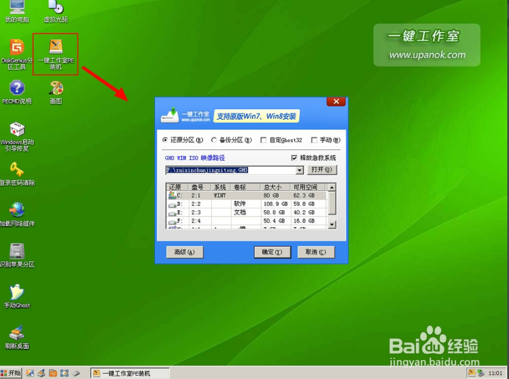Enable the 自定Ghost32 checkbox

(x=263, y=140)
